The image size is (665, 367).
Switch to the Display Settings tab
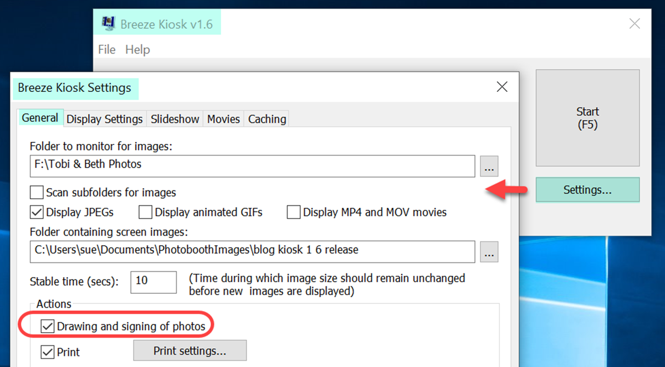pos(105,119)
